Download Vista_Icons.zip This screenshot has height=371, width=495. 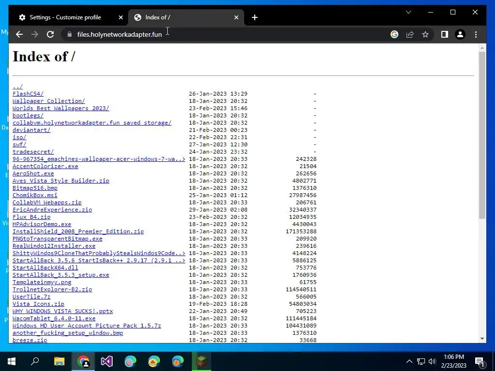pos(39,304)
